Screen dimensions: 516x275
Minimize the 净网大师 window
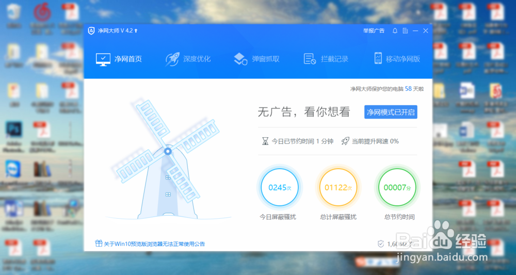tap(415, 30)
